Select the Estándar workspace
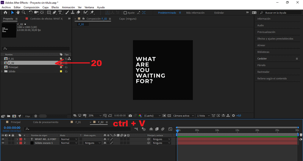The height and width of the screenshot is (161, 303). (x=219, y=13)
